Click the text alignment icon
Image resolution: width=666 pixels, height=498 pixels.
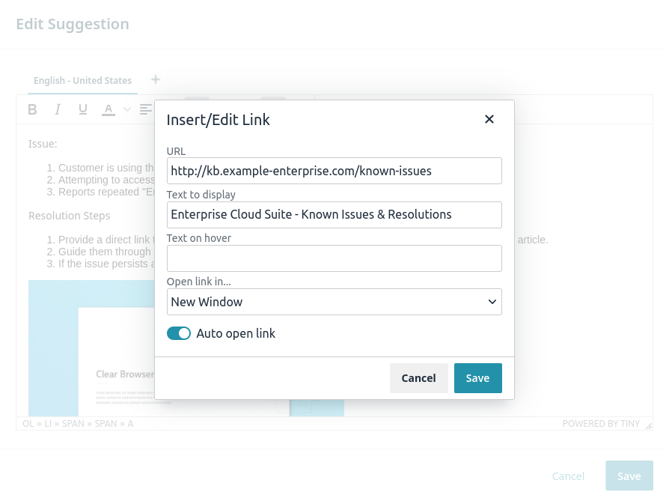pyautogui.click(x=145, y=109)
